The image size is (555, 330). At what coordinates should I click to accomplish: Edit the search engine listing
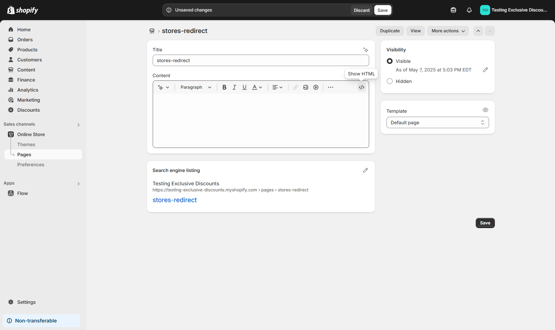(366, 170)
